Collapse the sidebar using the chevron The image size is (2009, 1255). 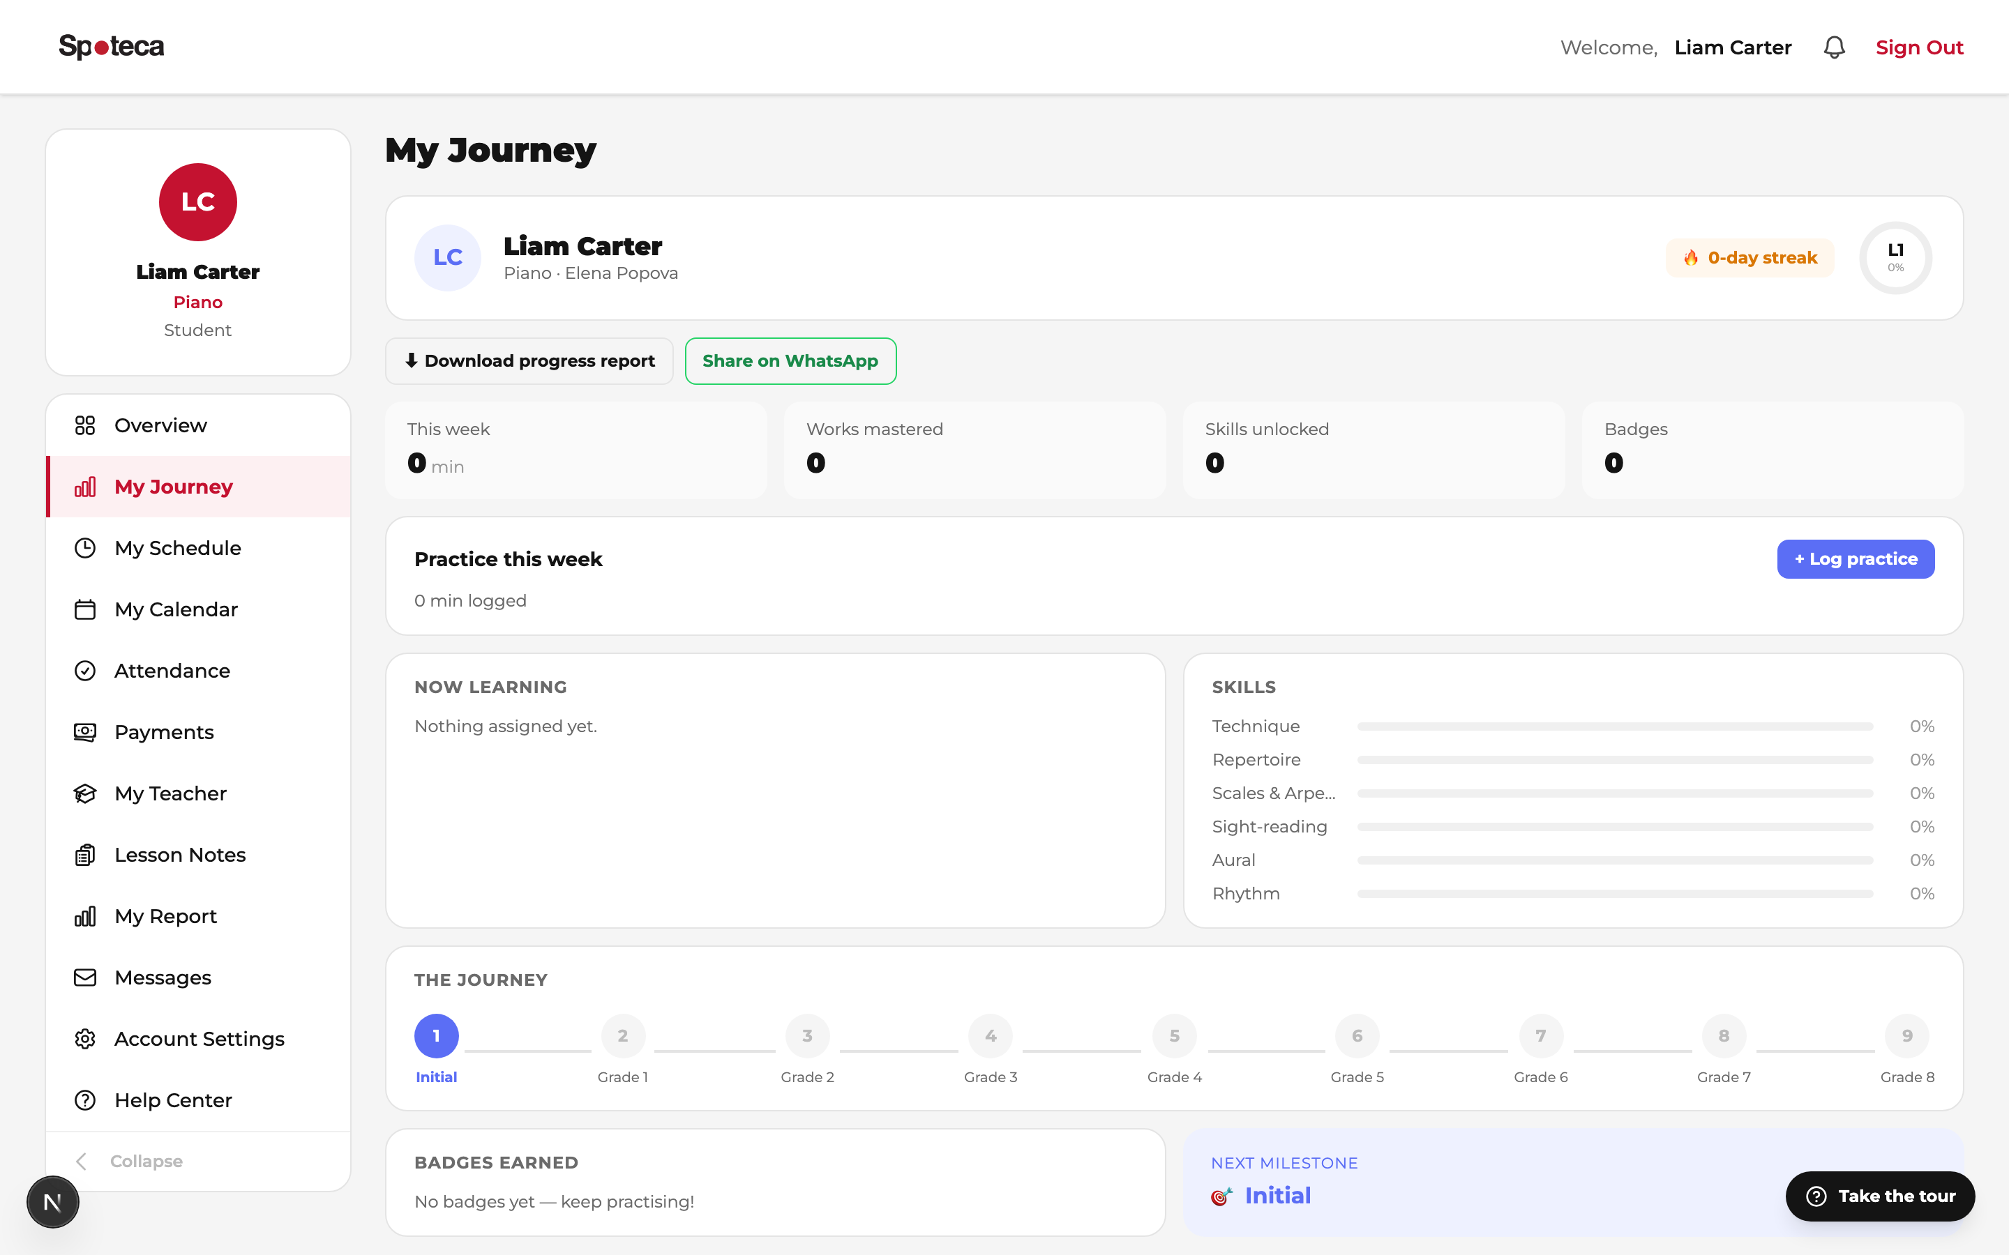click(x=82, y=1161)
